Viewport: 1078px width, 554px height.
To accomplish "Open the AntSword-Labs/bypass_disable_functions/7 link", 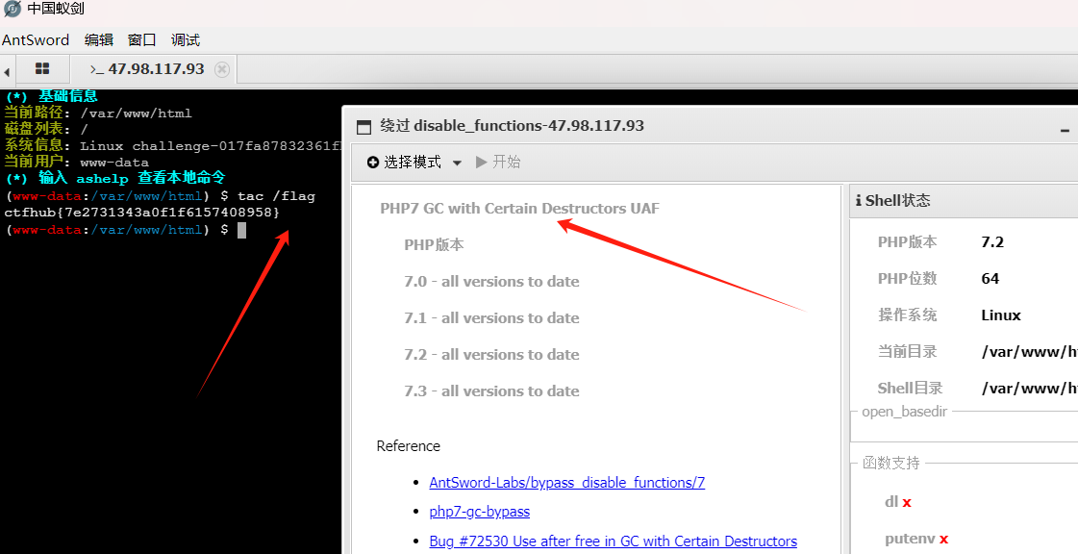I will [x=566, y=482].
